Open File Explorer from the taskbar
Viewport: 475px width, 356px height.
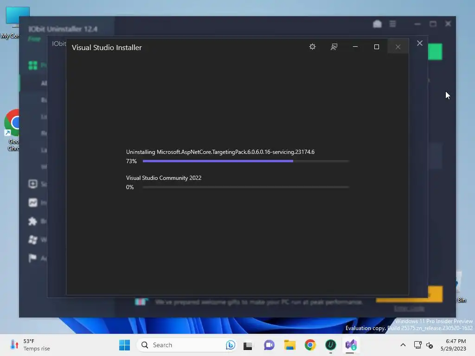pyautogui.click(x=289, y=345)
